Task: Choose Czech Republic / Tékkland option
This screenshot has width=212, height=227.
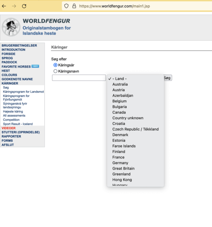Action: click(136, 129)
